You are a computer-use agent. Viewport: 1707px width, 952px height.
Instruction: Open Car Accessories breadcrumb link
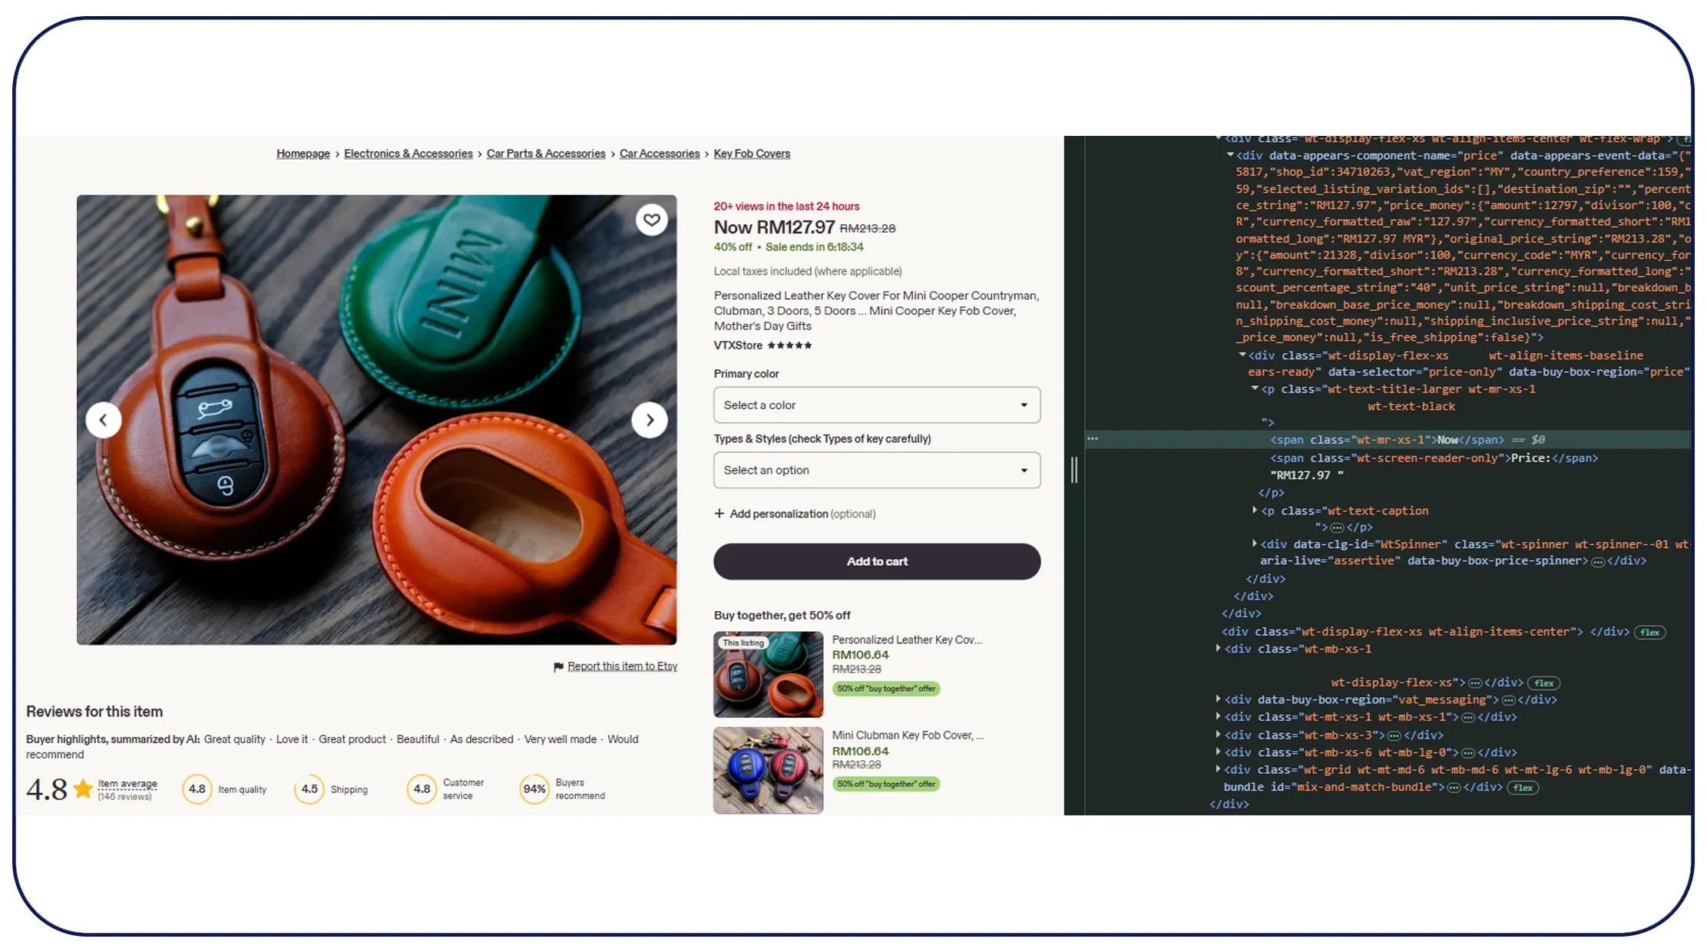660,154
